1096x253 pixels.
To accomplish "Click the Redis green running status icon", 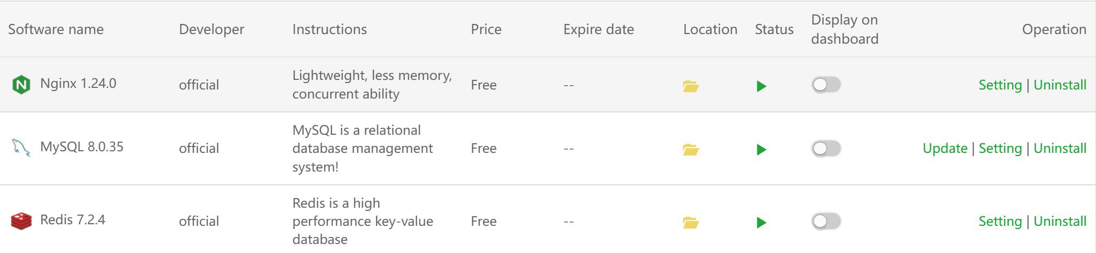I will point(762,222).
